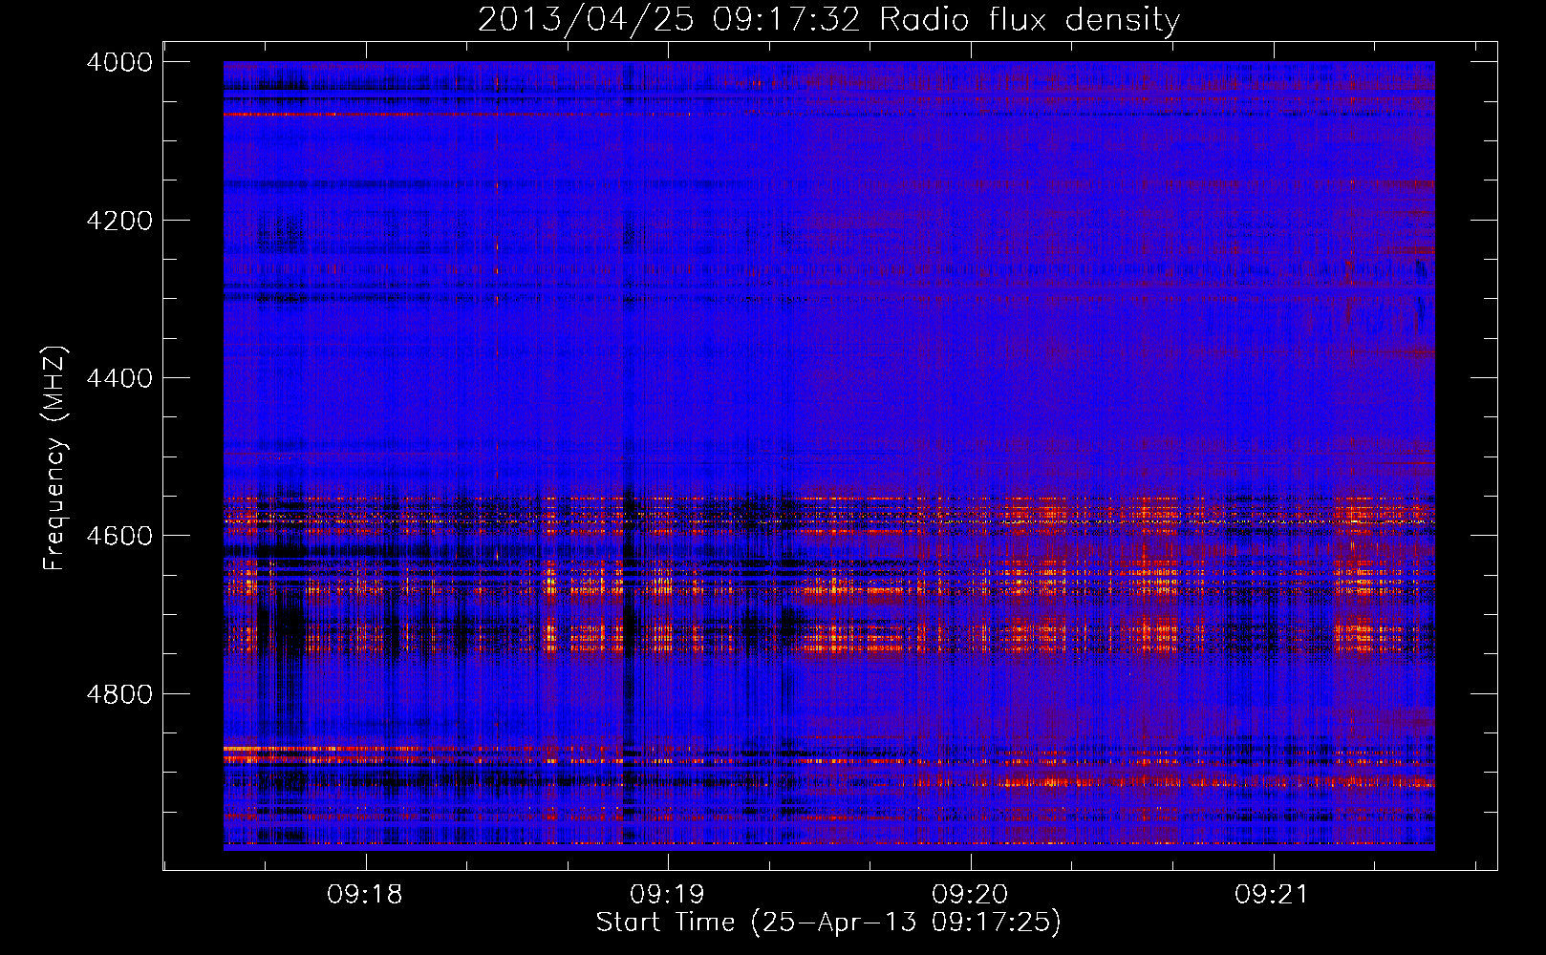Viewport: 1546px width, 955px height.
Task: Click the 'Frequency (MHZ)' axis title
Action: coord(54,458)
